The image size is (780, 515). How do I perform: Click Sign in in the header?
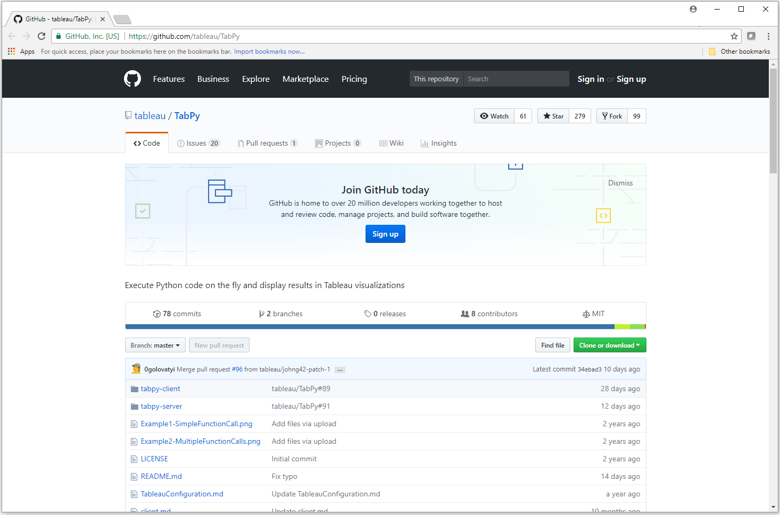coord(591,79)
